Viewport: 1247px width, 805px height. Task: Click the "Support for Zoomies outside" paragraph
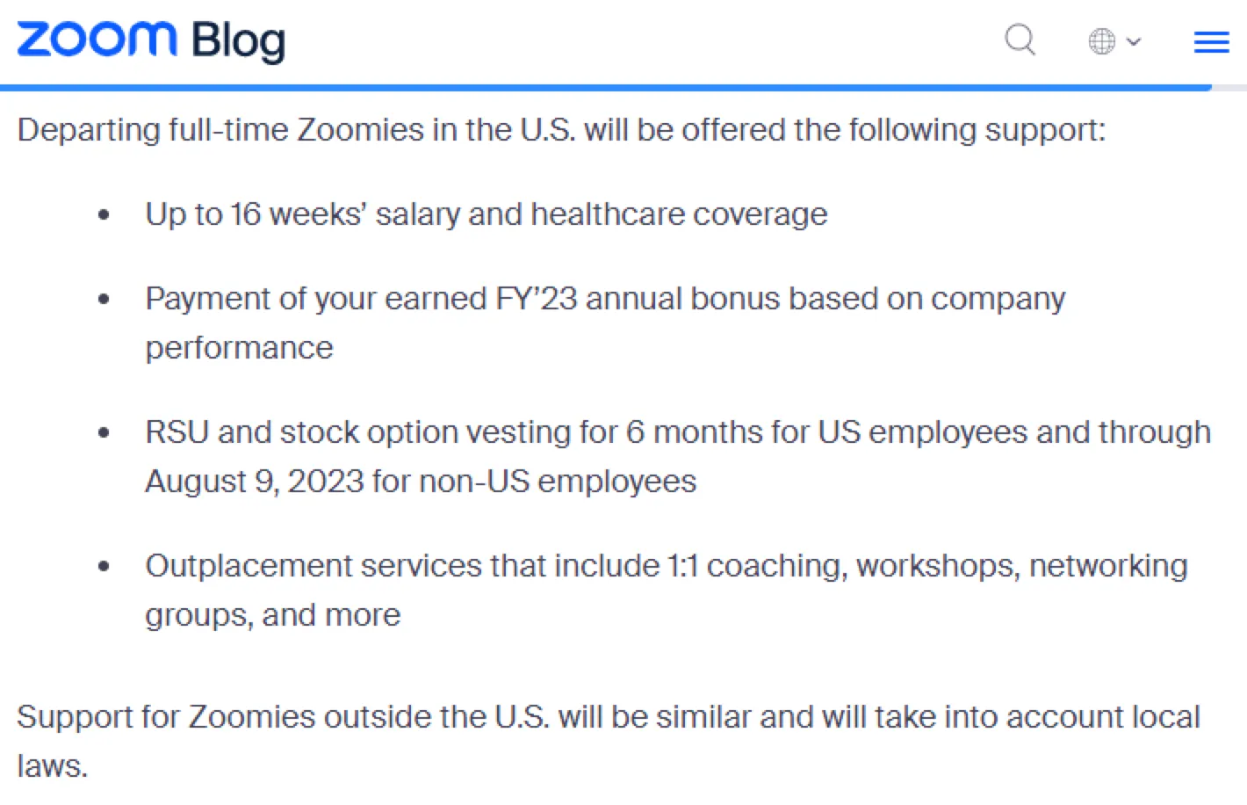tap(608, 717)
